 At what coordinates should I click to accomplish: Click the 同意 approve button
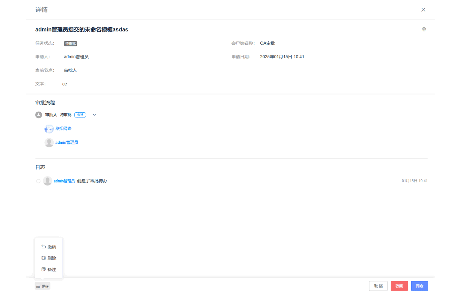(x=419, y=286)
